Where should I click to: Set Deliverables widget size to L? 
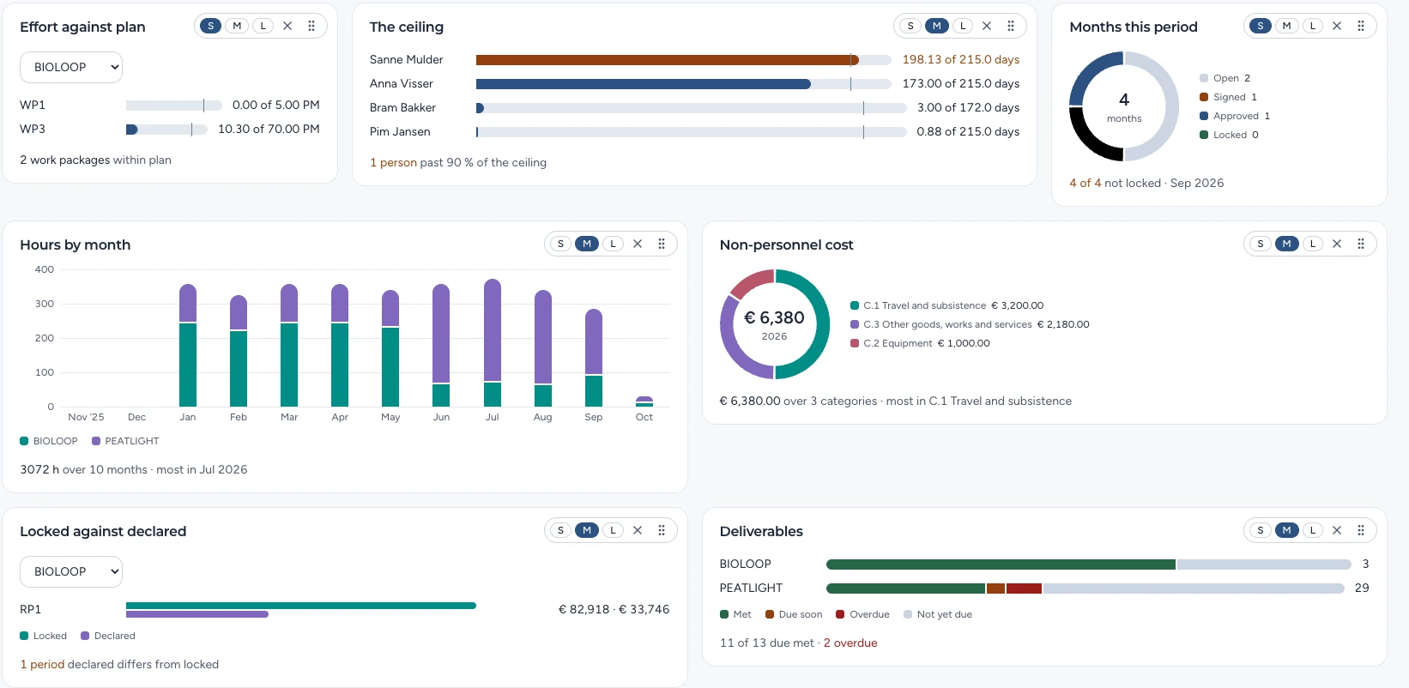coord(1313,530)
